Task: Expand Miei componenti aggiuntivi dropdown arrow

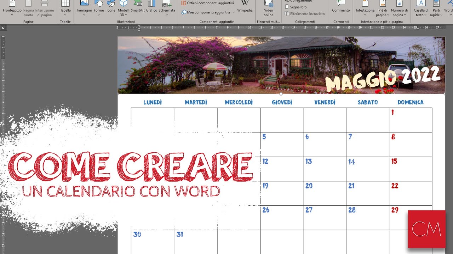Action: pos(234,12)
